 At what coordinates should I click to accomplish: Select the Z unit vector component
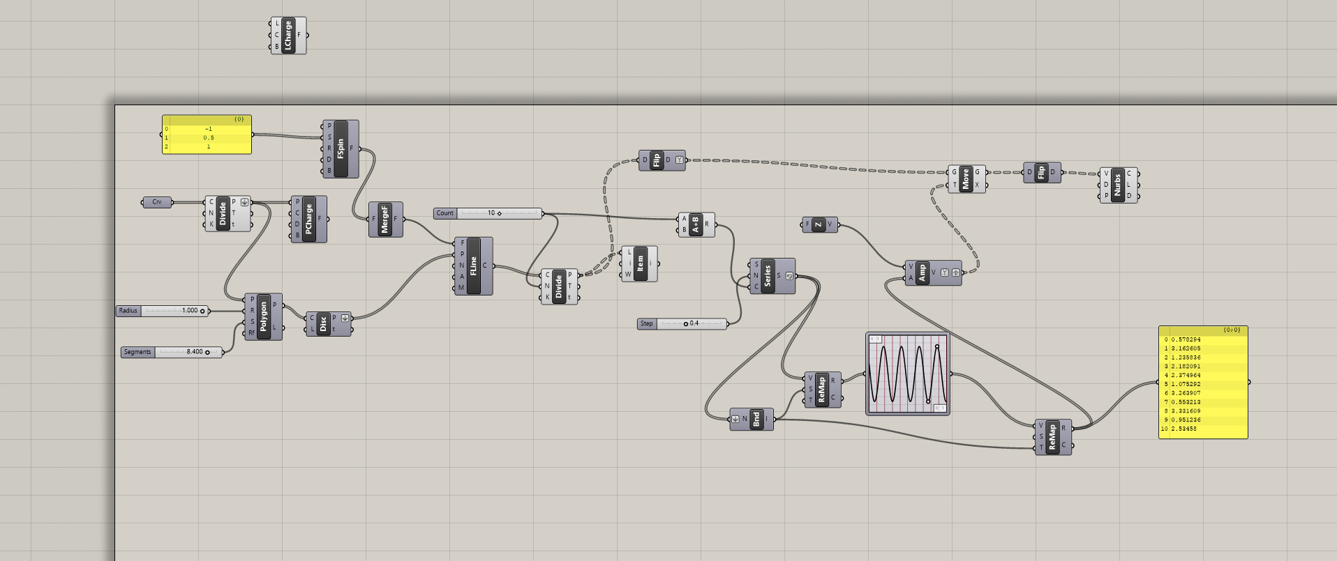coord(819,224)
